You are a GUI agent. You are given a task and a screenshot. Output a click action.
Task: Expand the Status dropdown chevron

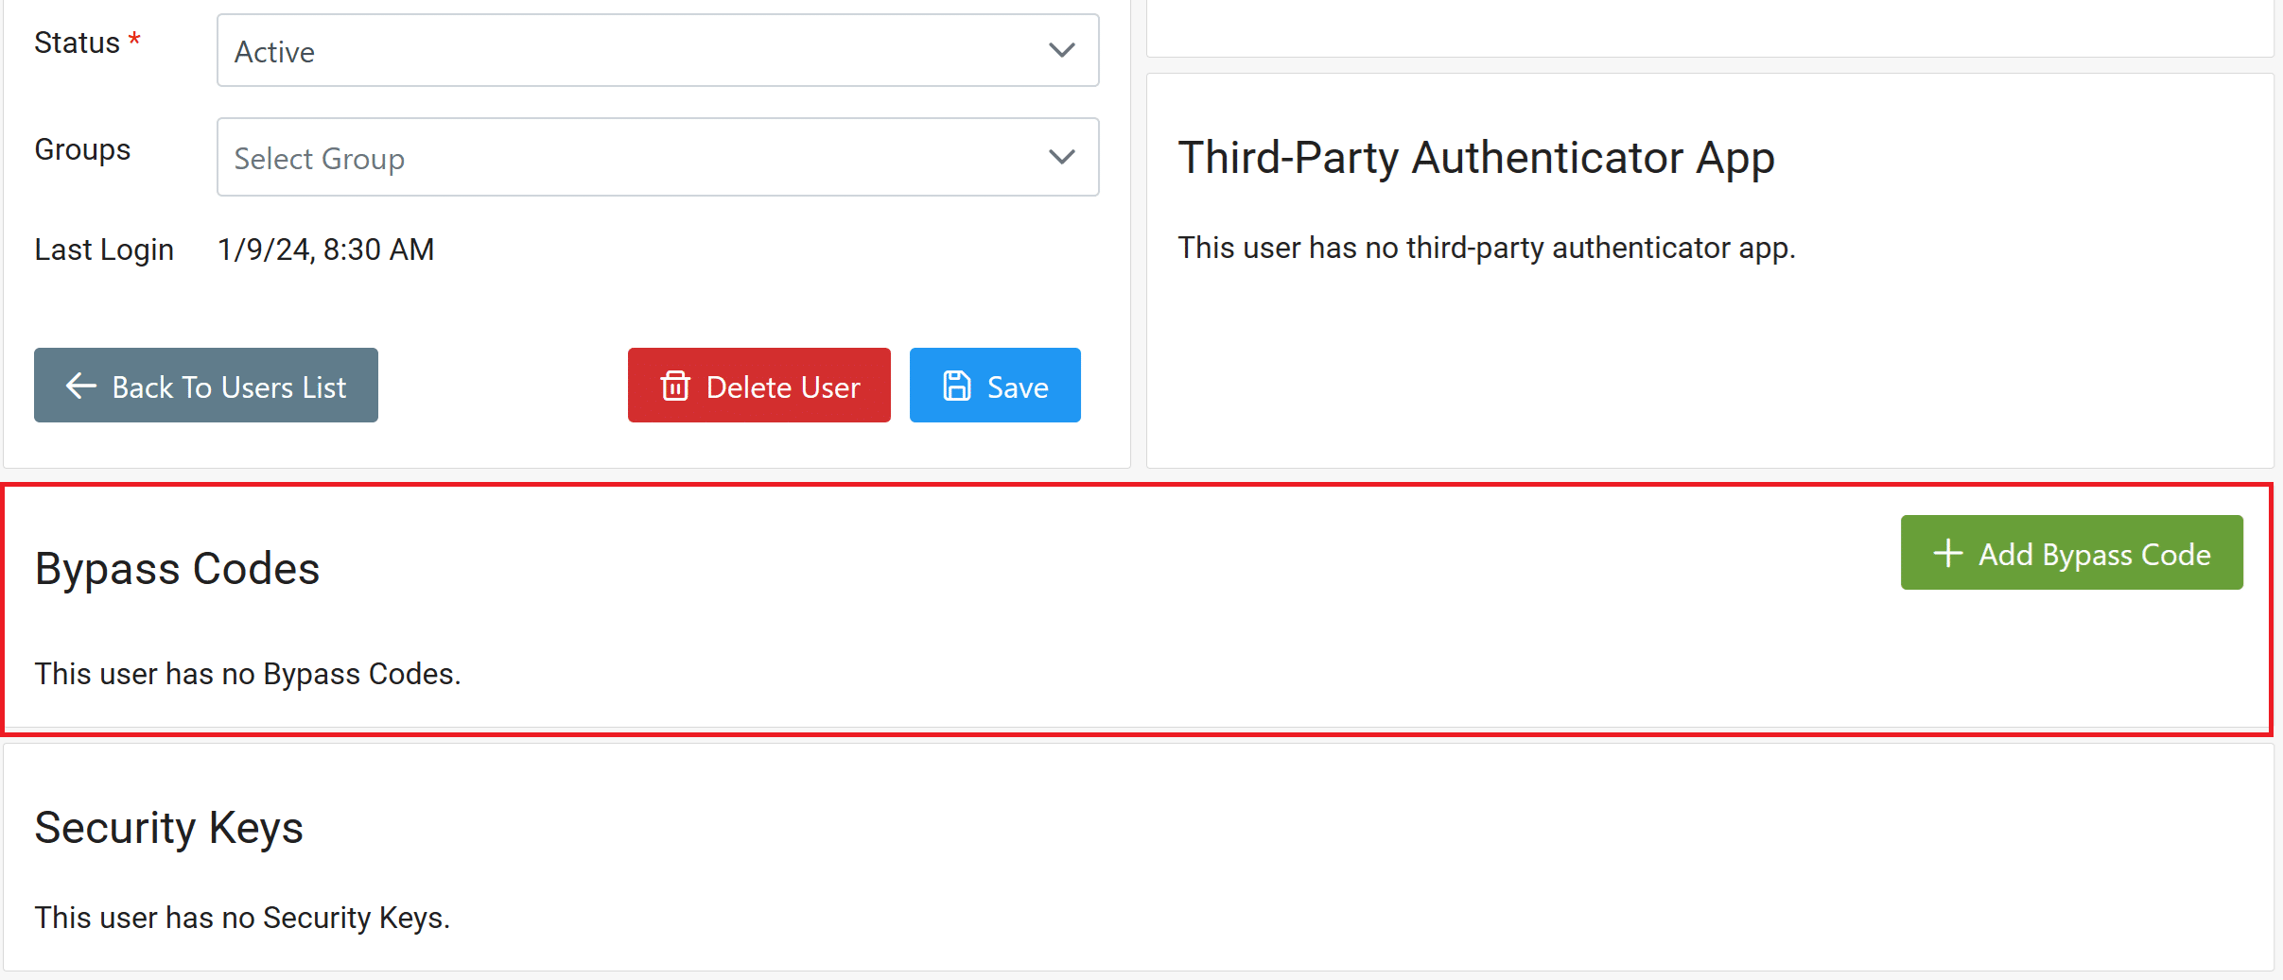1062,50
